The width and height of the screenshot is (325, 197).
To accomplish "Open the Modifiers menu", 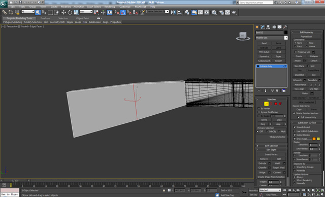I will tap(66, 7).
